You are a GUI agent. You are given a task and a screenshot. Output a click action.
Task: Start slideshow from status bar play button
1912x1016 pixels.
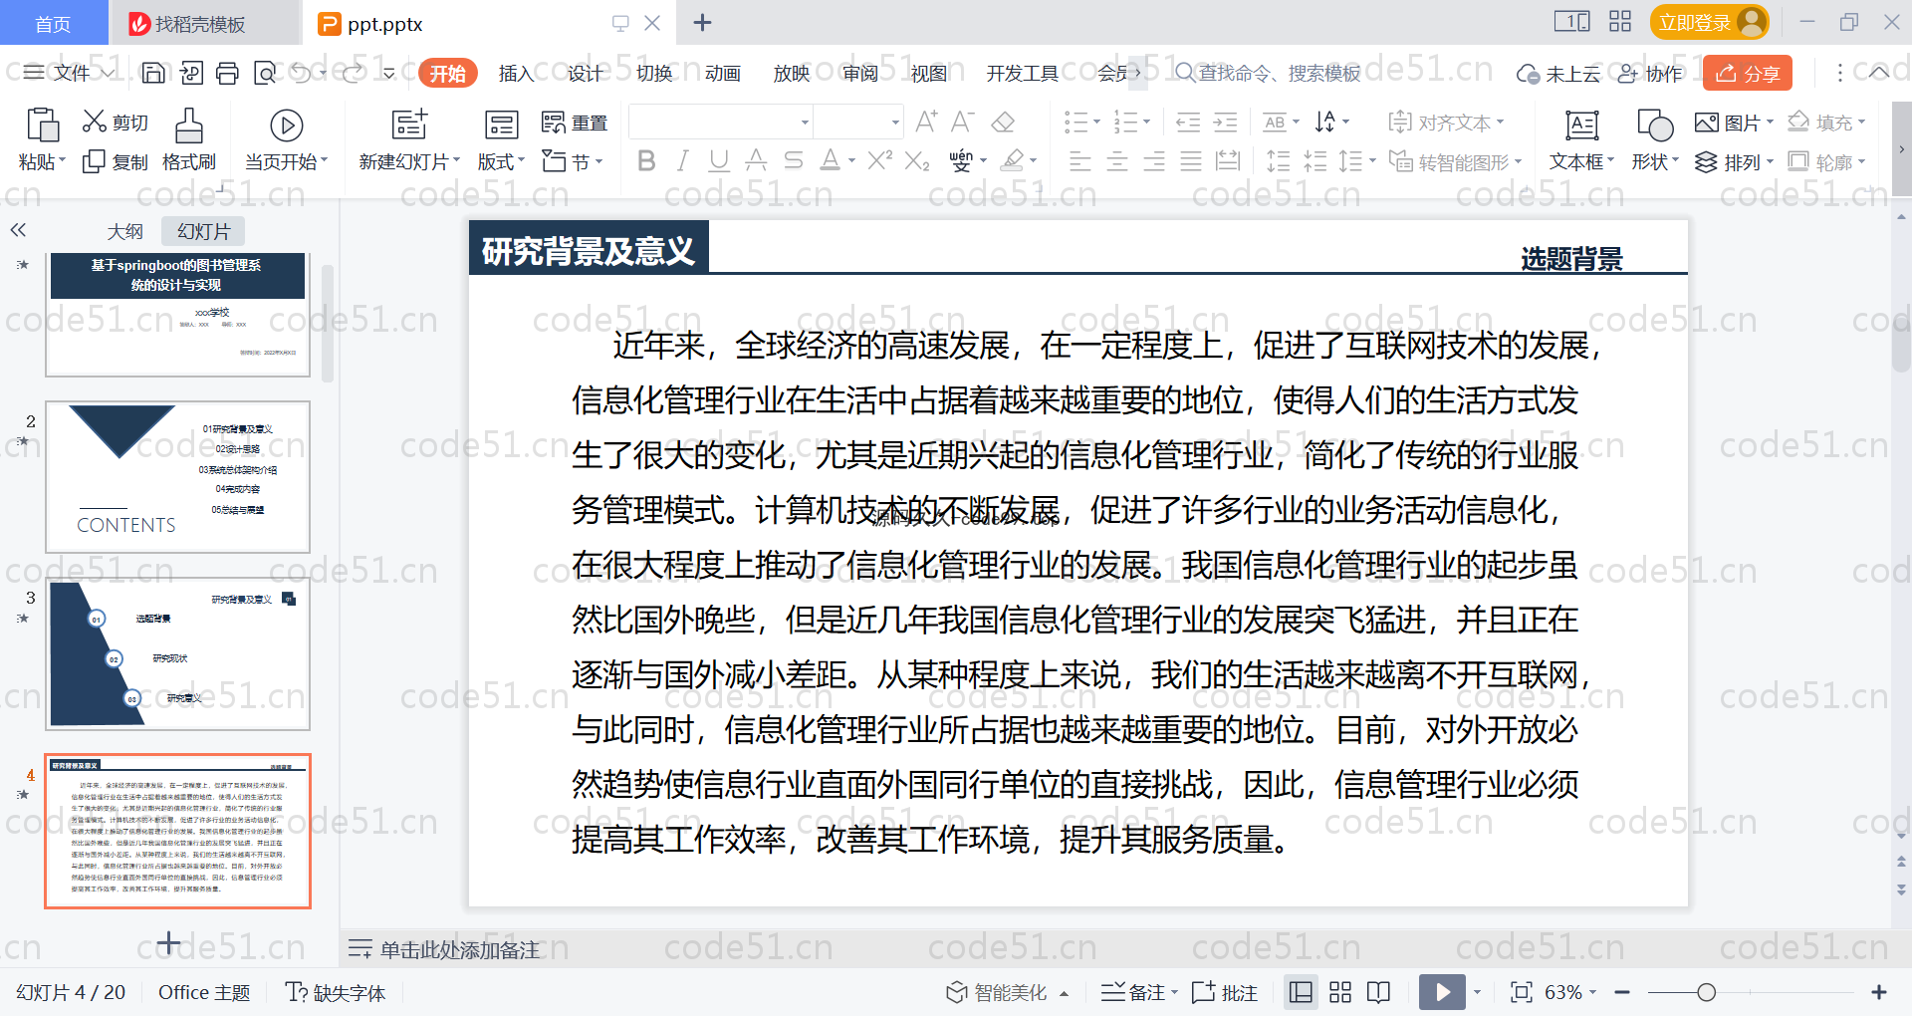click(1442, 992)
